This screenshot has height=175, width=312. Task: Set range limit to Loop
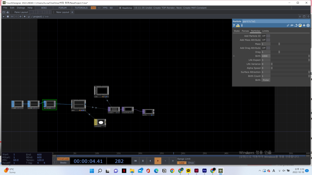click(x=182, y=163)
